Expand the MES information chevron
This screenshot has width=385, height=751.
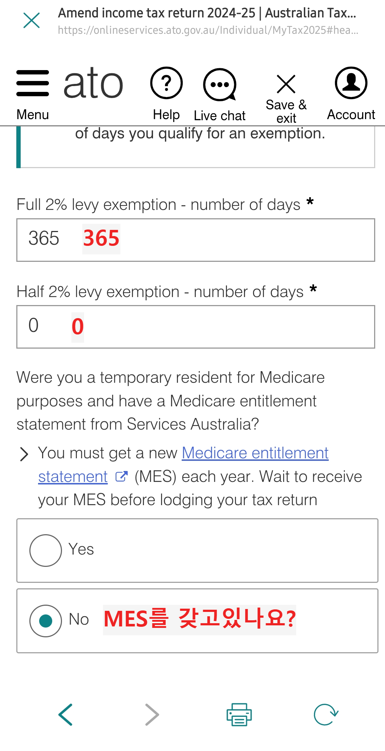[x=24, y=454]
